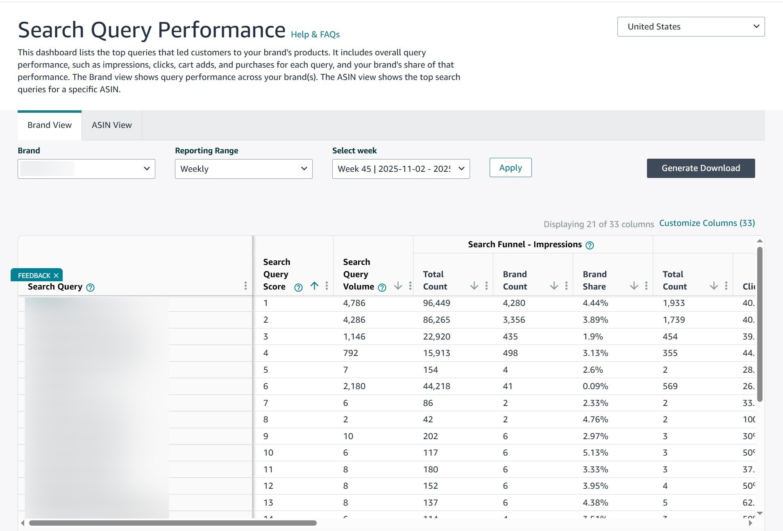Expand the Brand dropdown

click(86, 169)
